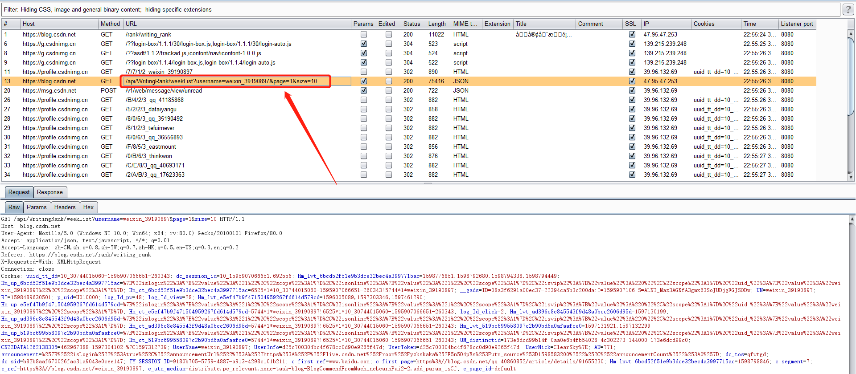Click the User-Agent header line in request
This screenshot has height=374, width=856.
142,233
